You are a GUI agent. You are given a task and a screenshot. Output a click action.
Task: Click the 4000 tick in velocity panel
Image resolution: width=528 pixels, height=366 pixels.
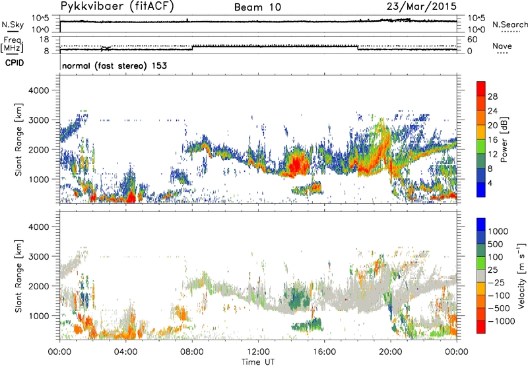(38, 227)
